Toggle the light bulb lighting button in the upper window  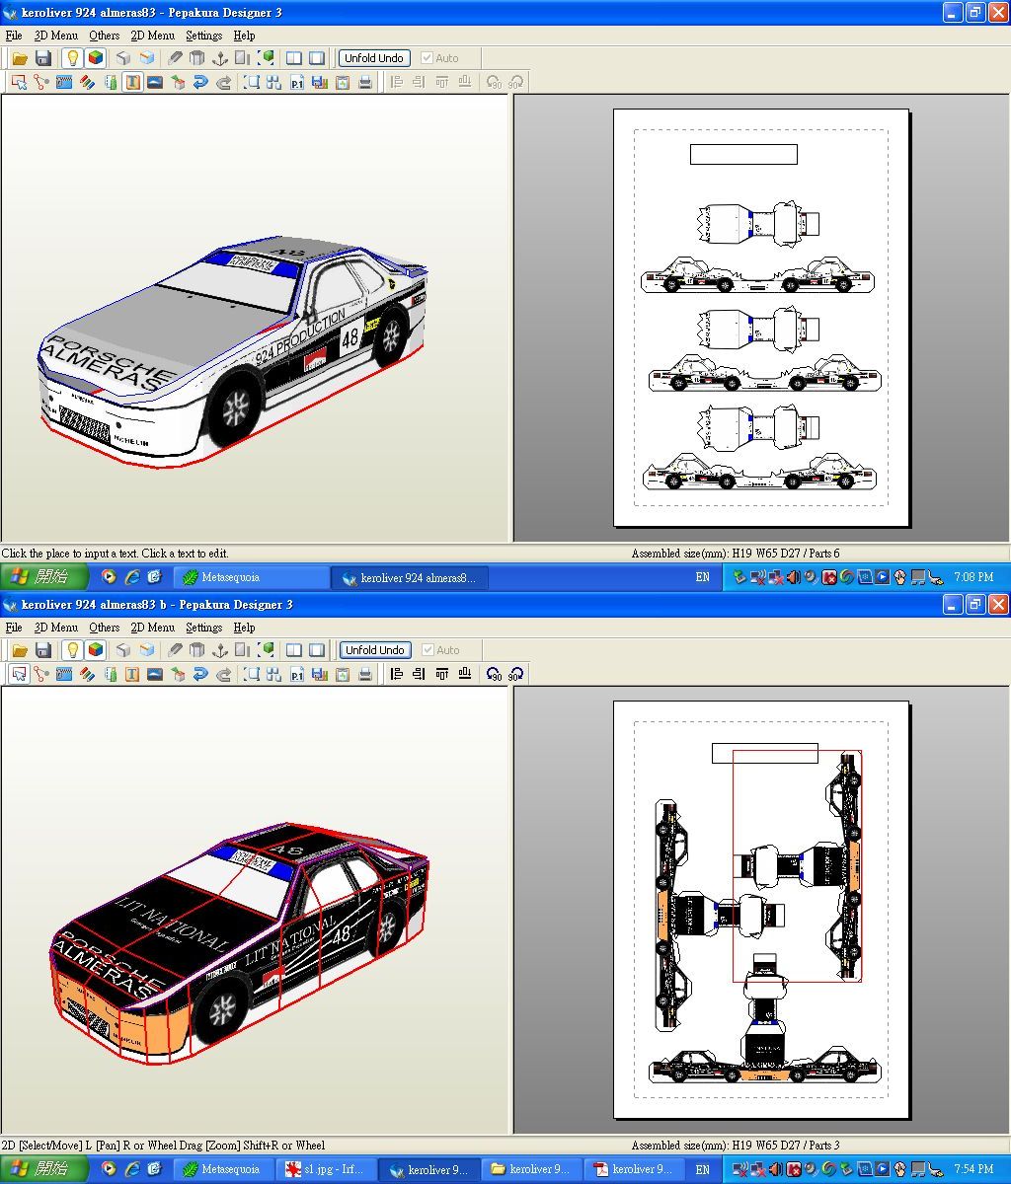72,58
